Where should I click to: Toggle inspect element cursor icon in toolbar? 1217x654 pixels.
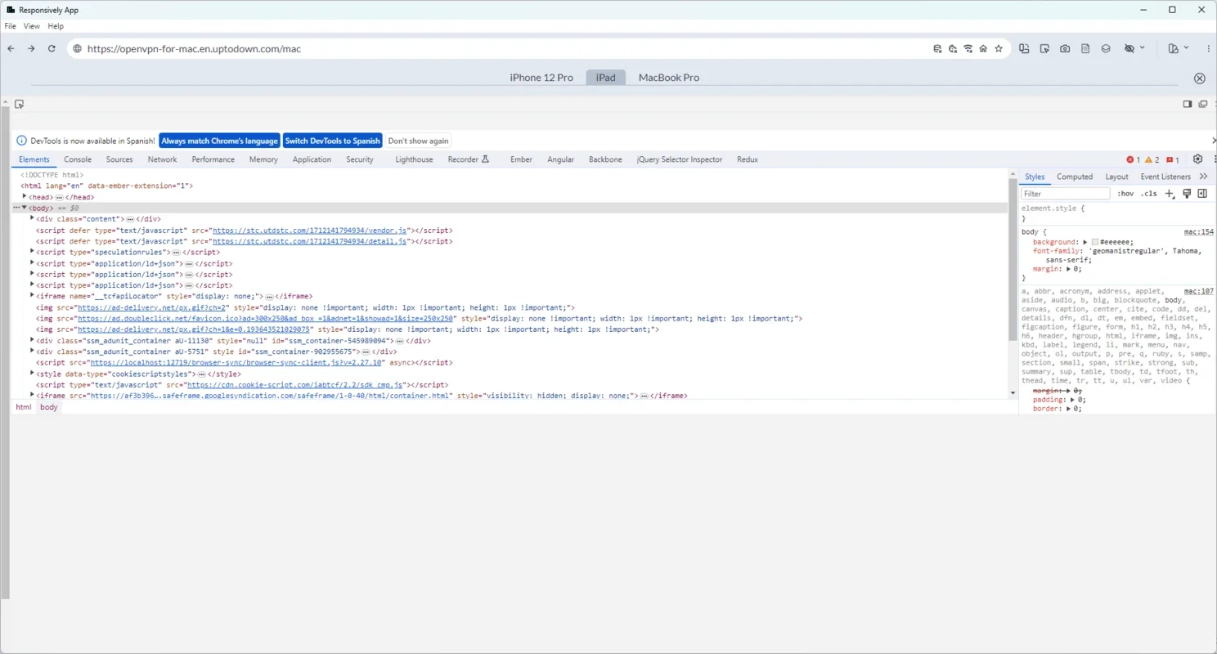(1044, 49)
